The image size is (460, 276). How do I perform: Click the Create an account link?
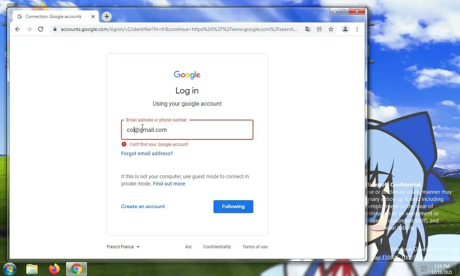tap(143, 206)
